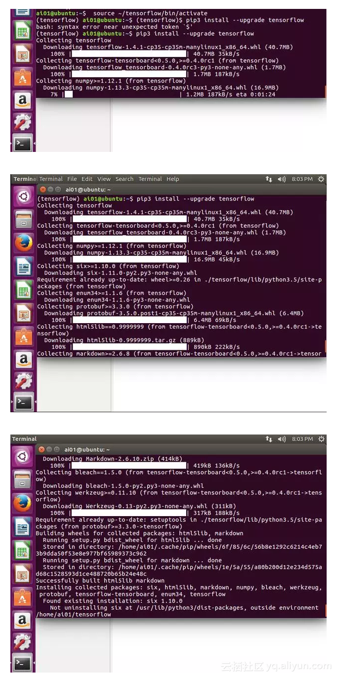Image resolution: width=337 pixels, height=677 pixels.
Task: Open LibreOffice Writer in the middle screenshot's launcher
Action: 23,267
